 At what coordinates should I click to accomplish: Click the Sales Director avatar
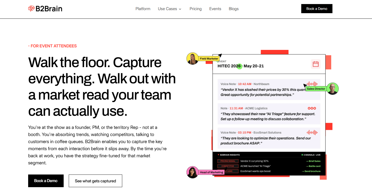coord(332,89)
